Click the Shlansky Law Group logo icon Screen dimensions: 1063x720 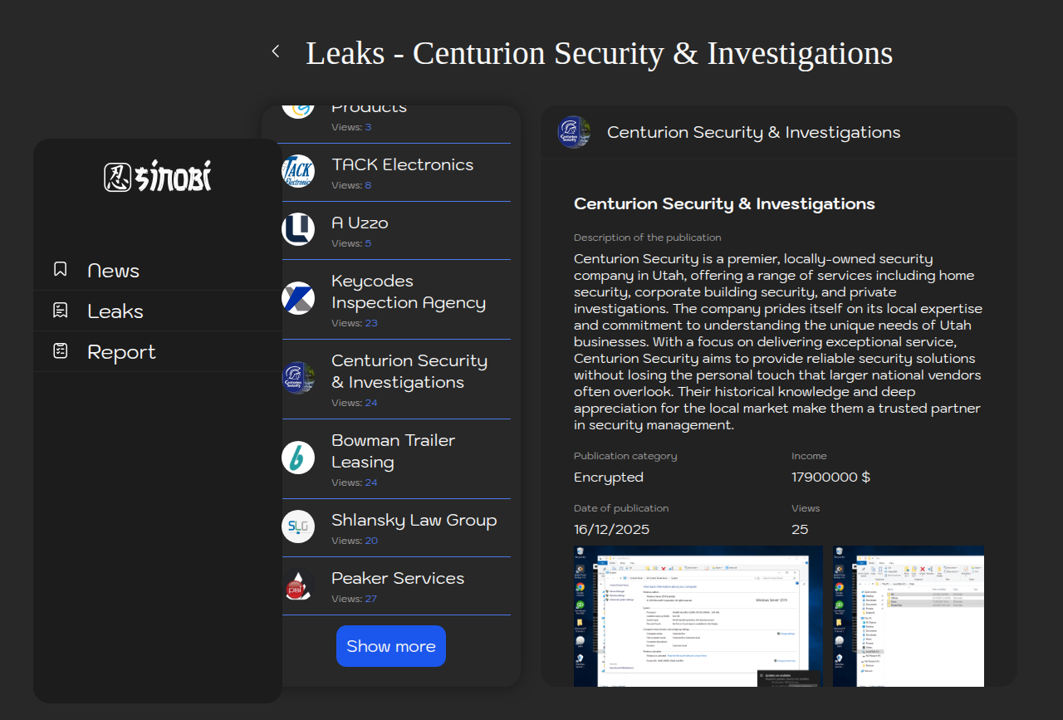[x=298, y=527]
